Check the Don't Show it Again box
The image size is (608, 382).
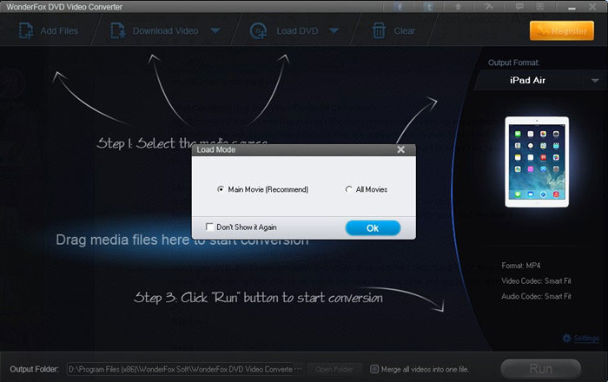point(209,227)
